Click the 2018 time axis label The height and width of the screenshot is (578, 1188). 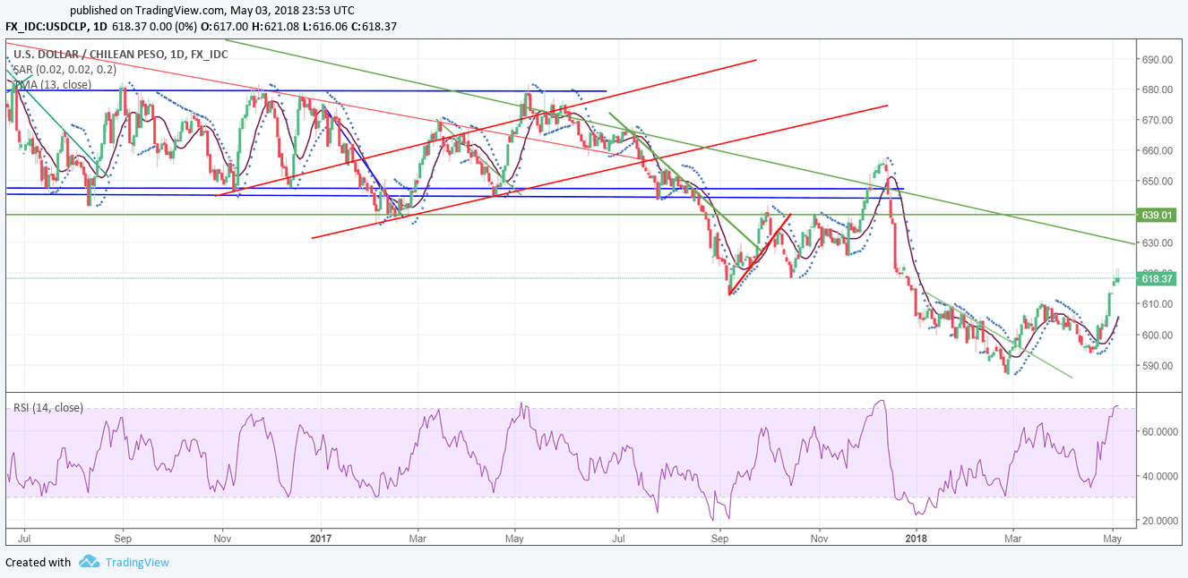click(x=915, y=540)
